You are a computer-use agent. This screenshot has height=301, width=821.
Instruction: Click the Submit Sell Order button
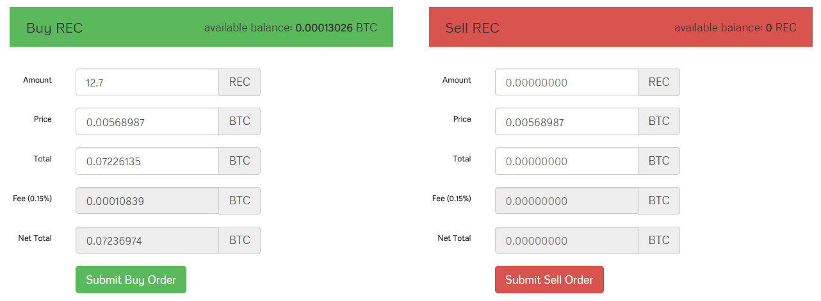pyautogui.click(x=549, y=279)
